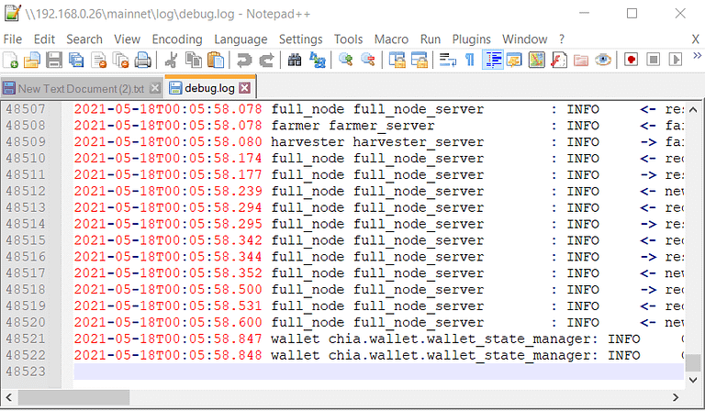Disable the highlighted Show Indent Guide button

492,60
